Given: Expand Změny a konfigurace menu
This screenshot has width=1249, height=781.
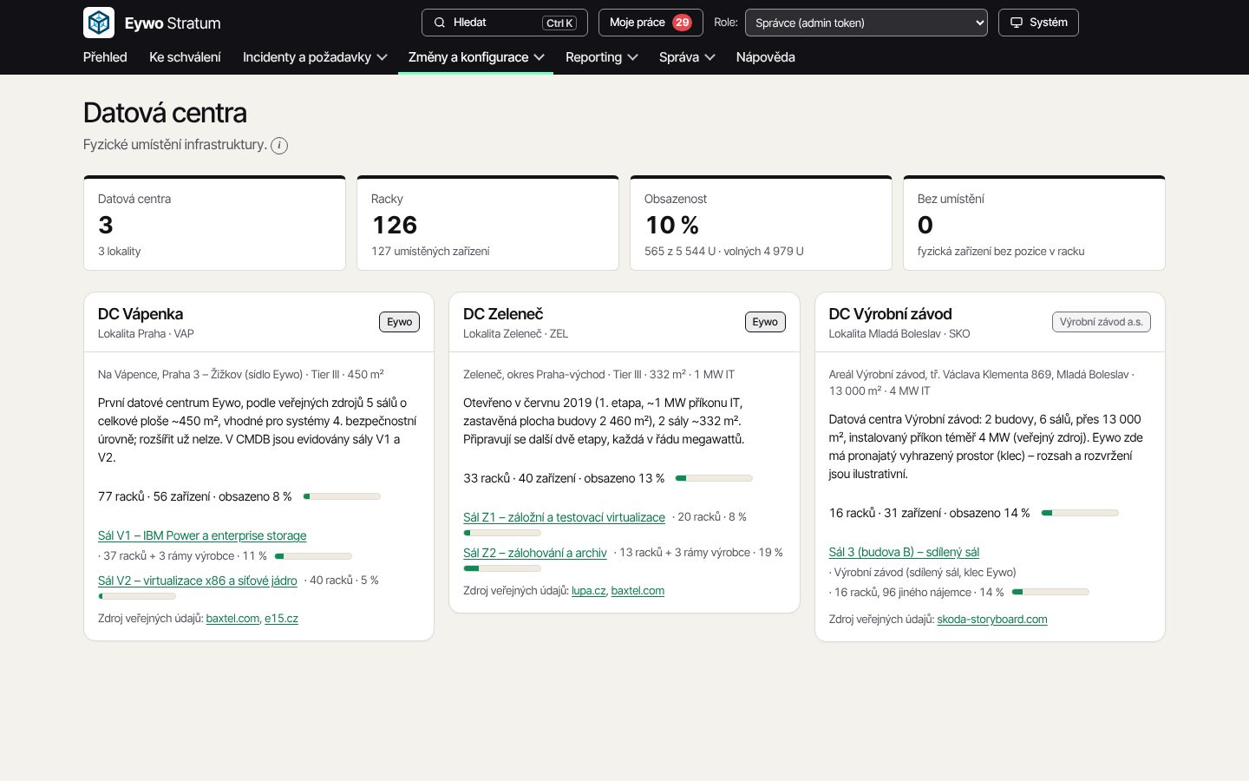Looking at the screenshot, I should click(x=476, y=57).
